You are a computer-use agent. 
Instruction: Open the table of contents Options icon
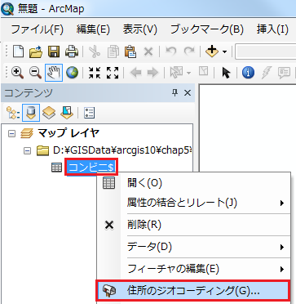coord(89,112)
